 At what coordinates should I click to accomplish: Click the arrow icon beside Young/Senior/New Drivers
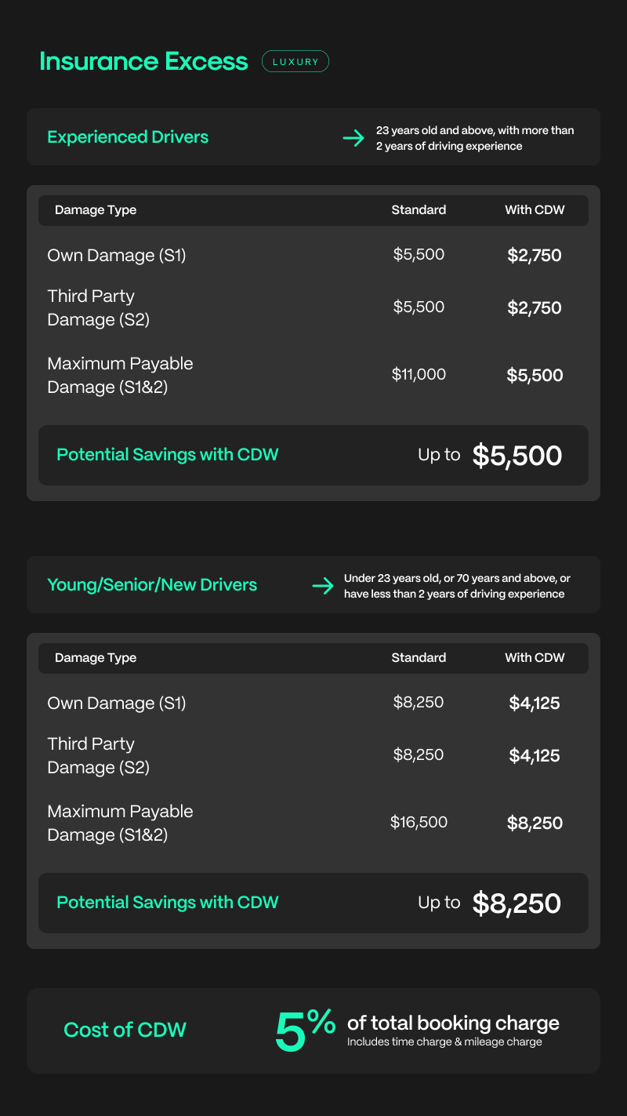pyautogui.click(x=323, y=586)
